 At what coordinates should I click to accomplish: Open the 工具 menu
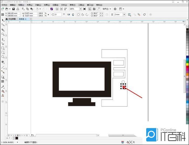click(81, 5)
